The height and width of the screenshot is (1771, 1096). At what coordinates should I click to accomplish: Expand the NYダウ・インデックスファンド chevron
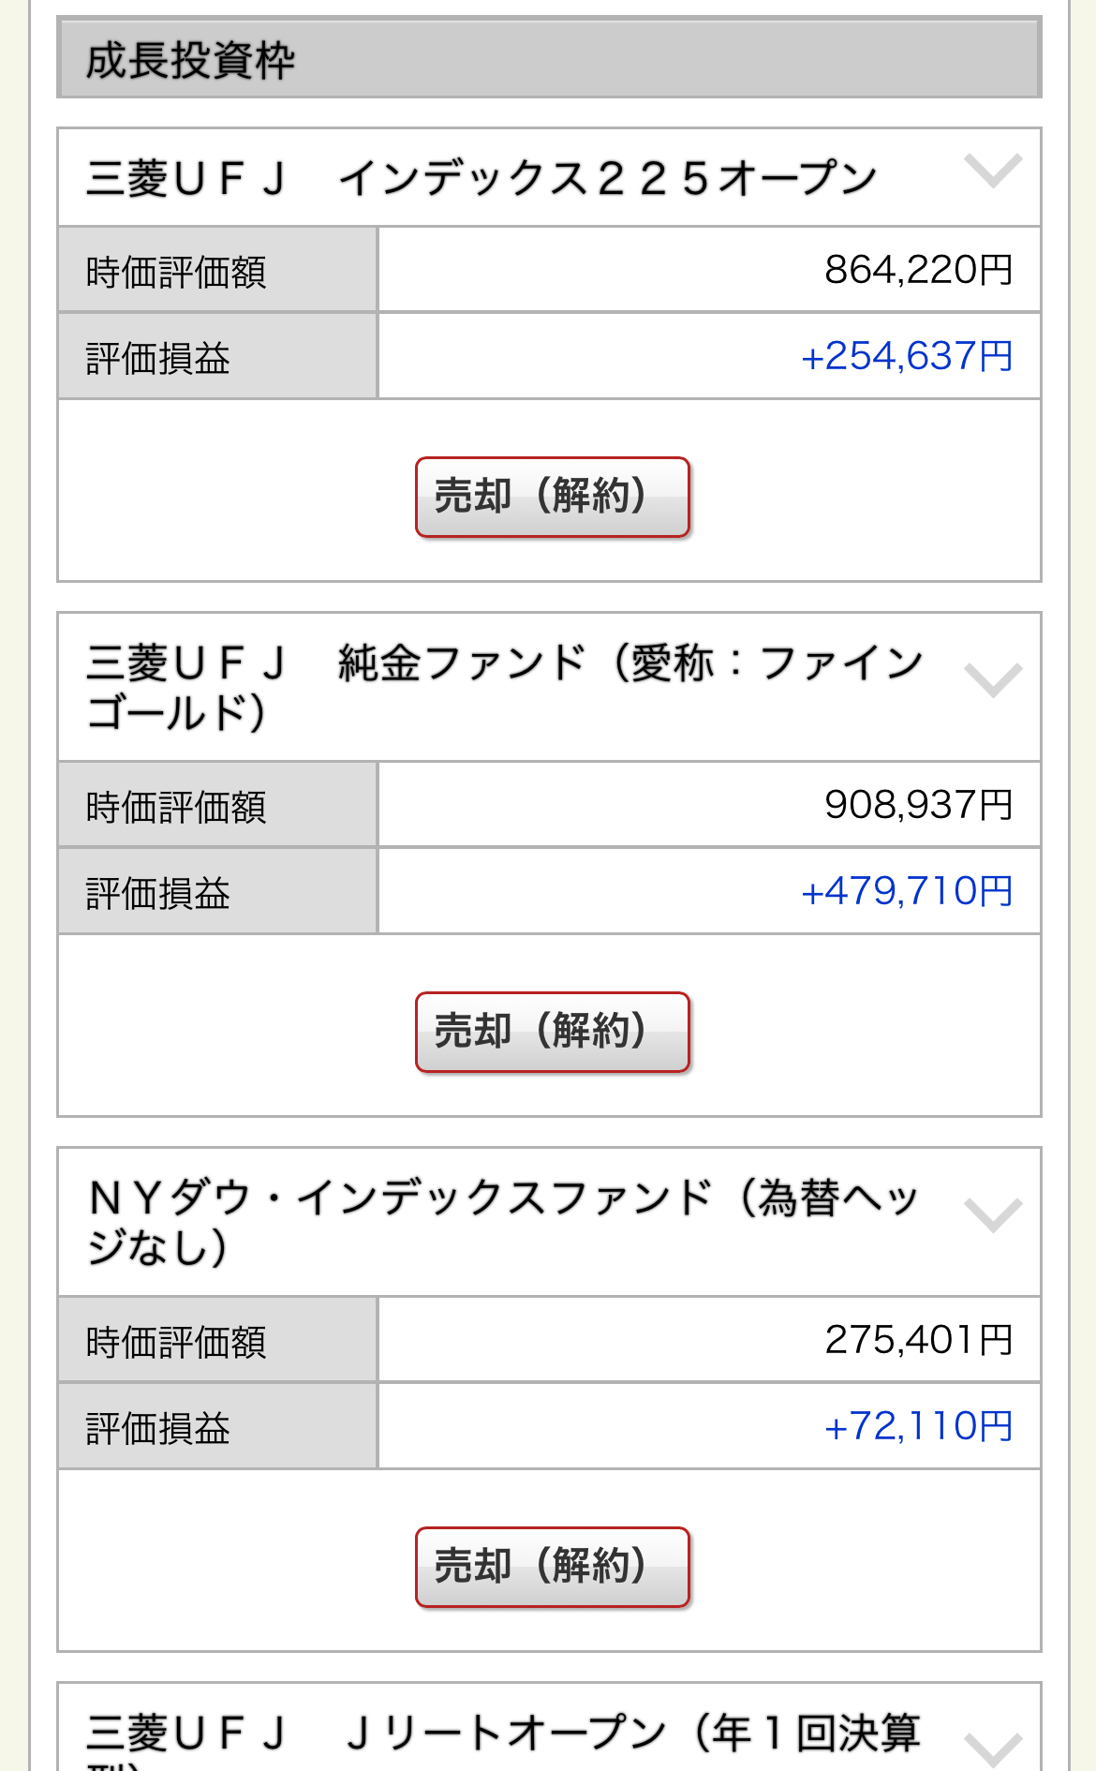[x=992, y=1215]
